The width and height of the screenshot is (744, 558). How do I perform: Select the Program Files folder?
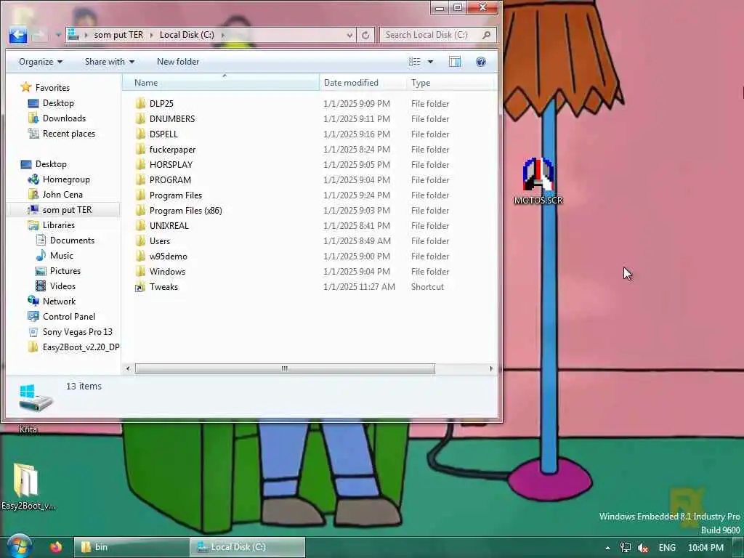(x=169, y=195)
